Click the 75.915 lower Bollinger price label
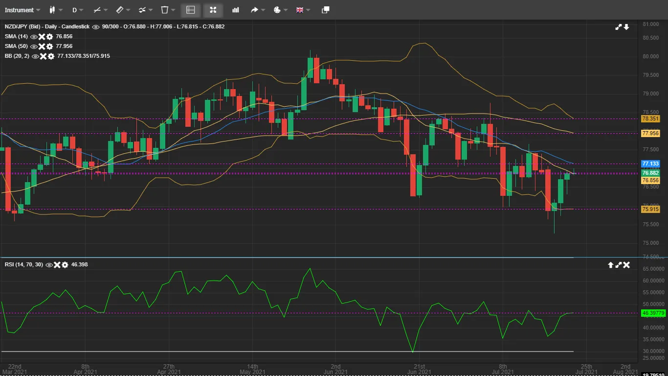The image size is (668, 376). click(x=650, y=209)
